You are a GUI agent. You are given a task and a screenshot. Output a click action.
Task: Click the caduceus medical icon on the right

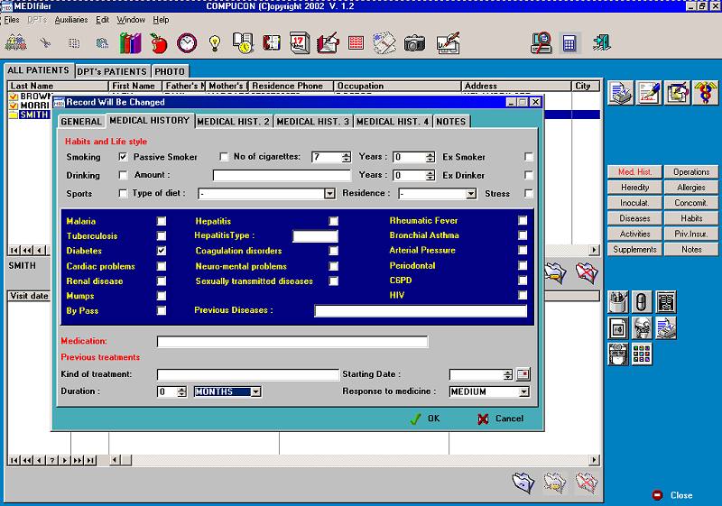coord(706,93)
